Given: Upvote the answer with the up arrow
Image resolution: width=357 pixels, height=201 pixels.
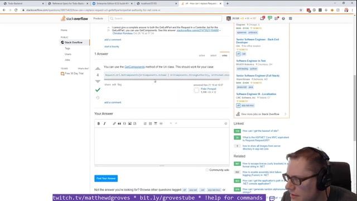Looking at the screenshot, I should [98, 68].
